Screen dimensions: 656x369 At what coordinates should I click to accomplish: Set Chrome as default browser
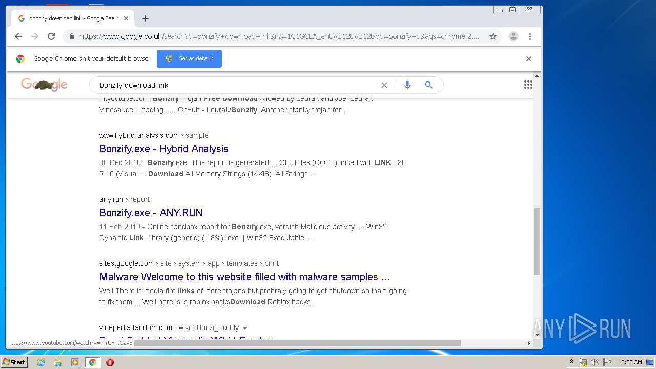tap(189, 58)
